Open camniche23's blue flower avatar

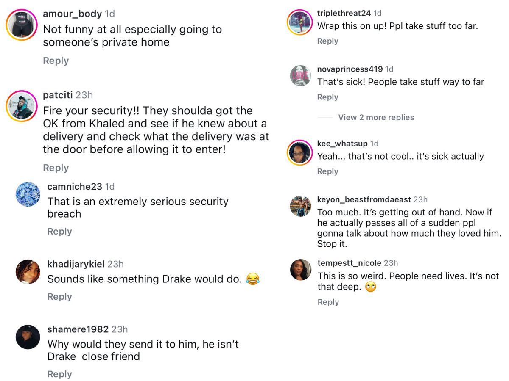28,194
